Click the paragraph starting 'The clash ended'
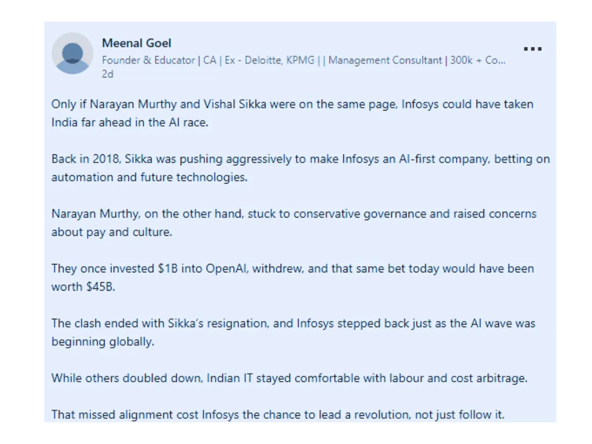 click(294, 333)
